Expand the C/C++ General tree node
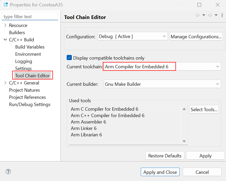Screen dimensions: 226x181 click(x=5, y=83)
